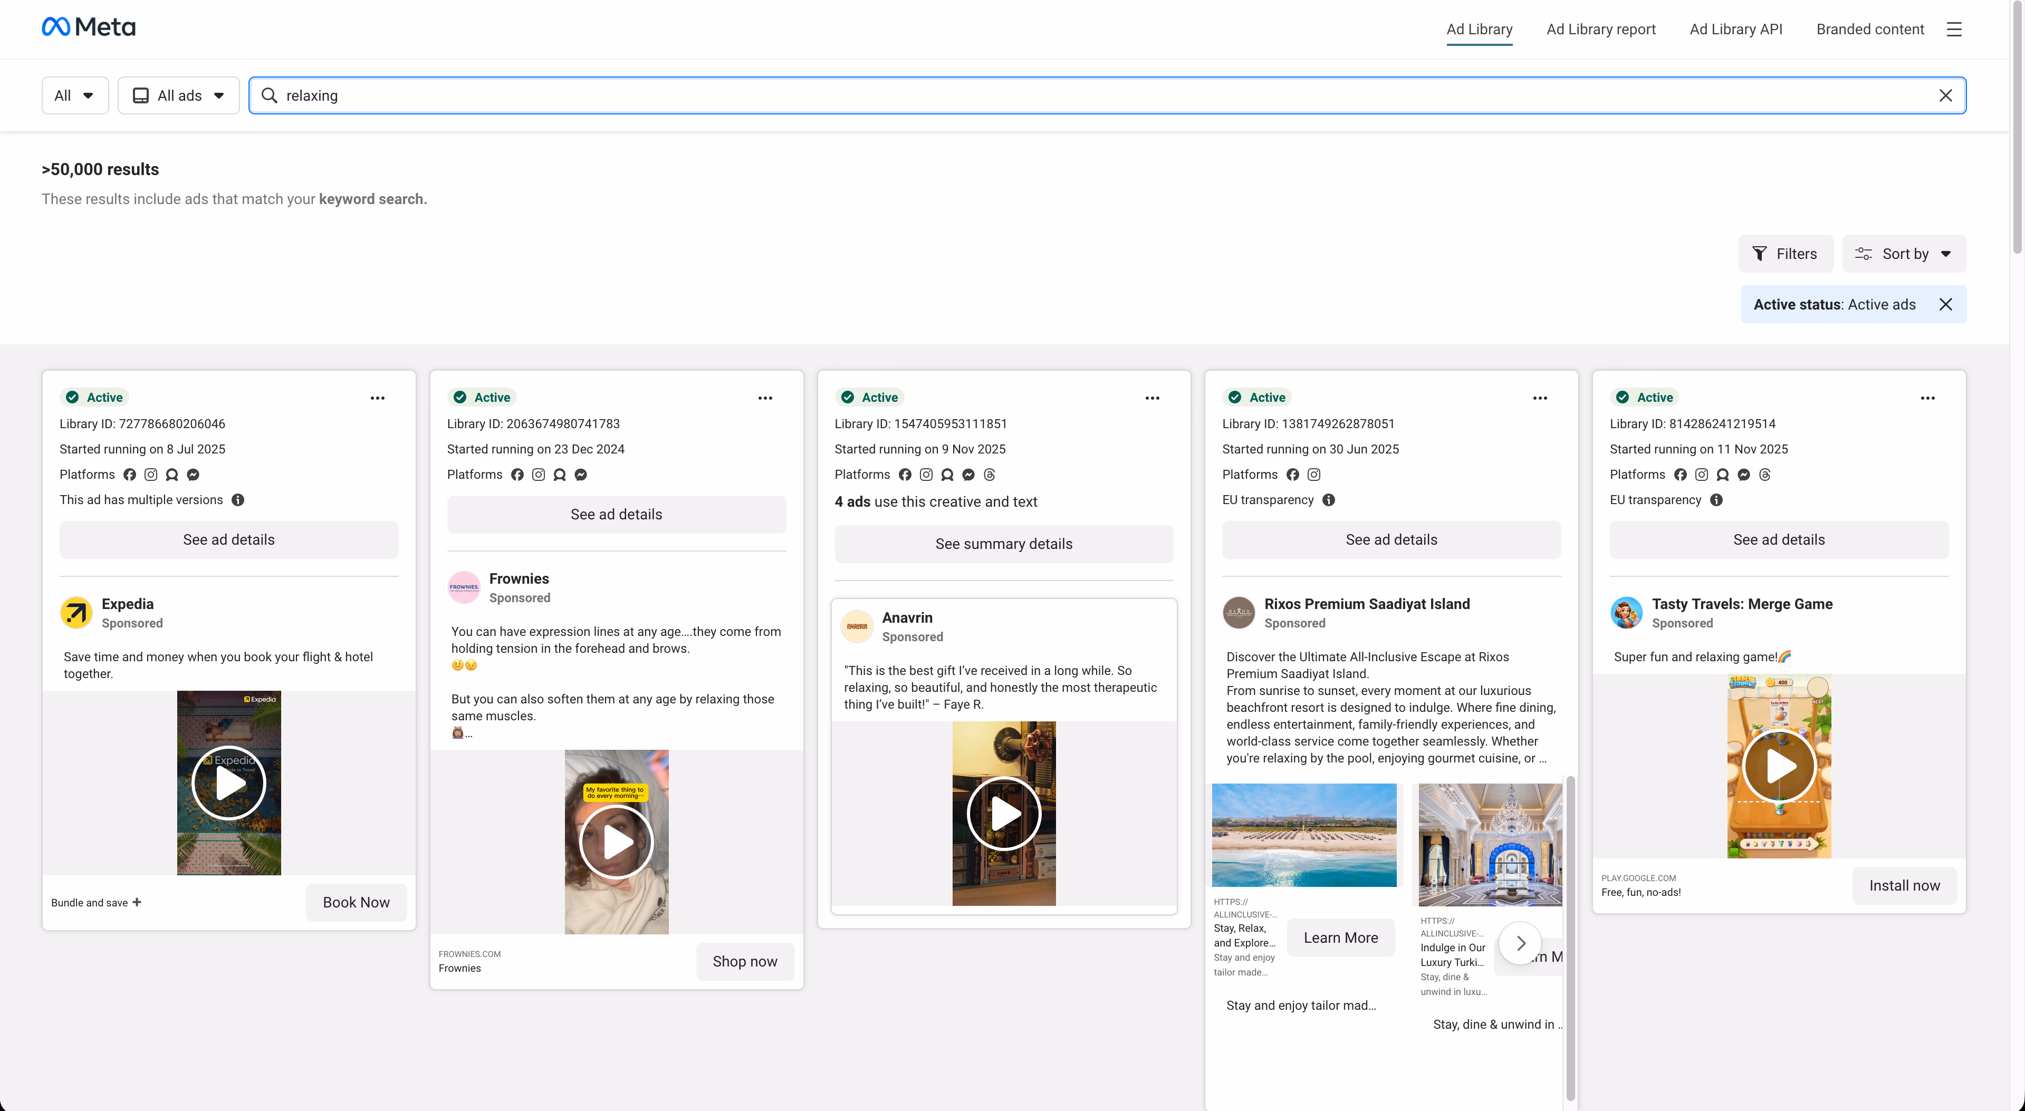Open the All category dropdown
The width and height of the screenshot is (2025, 1111).
tap(75, 95)
